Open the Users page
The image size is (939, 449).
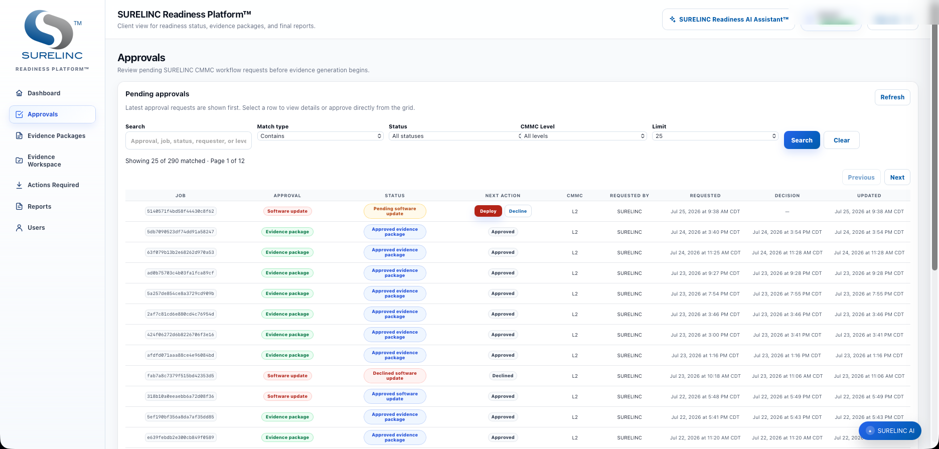52,228
